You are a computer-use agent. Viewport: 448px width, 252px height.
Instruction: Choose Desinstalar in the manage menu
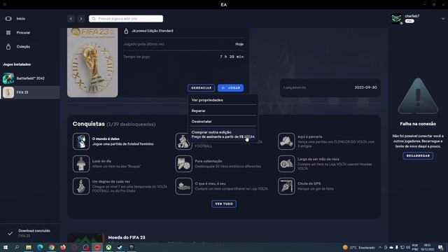click(x=223, y=121)
